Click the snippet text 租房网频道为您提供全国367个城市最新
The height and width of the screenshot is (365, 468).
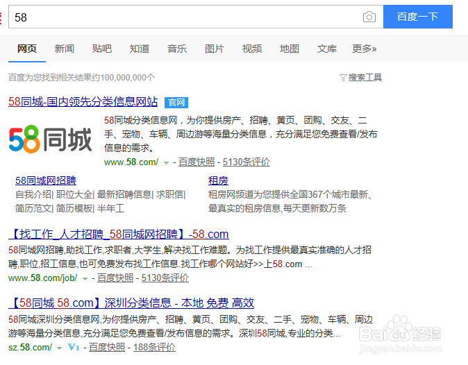(x=290, y=194)
